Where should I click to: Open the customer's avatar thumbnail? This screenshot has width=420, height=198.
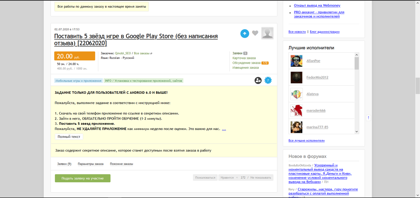[267, 33]
